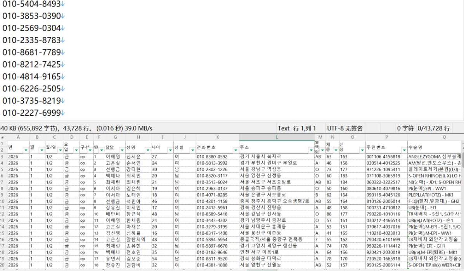Click 'UTF-8 无签名' encoding in status bar

[345, 128]
